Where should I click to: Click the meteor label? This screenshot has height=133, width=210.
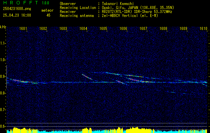(47, 10)
